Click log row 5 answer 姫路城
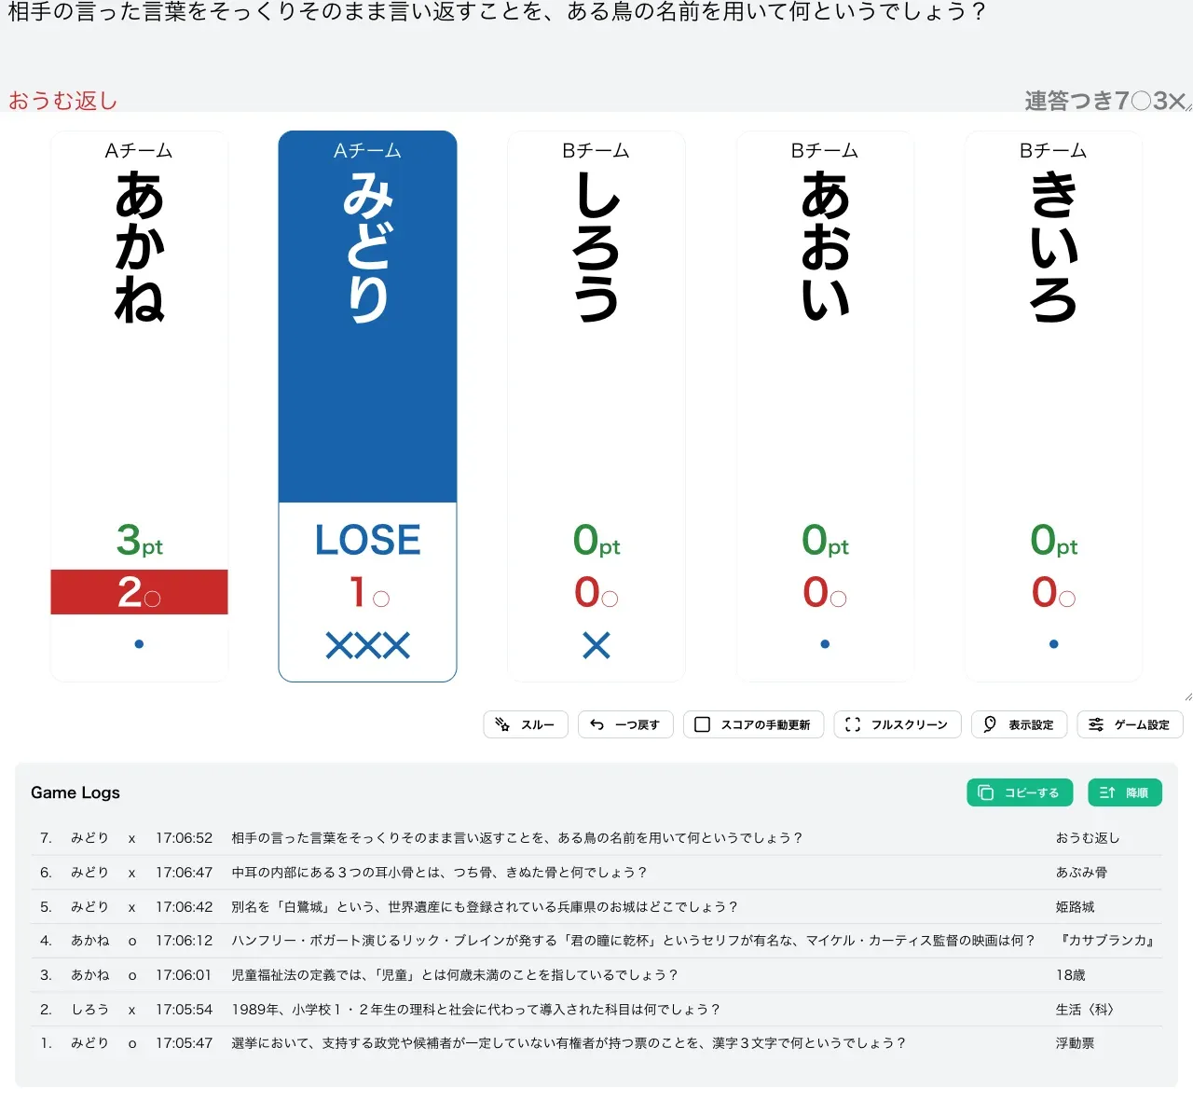Viewport: 1193px width, 1102px height. pyautogui.click(x=1075, y=907)
